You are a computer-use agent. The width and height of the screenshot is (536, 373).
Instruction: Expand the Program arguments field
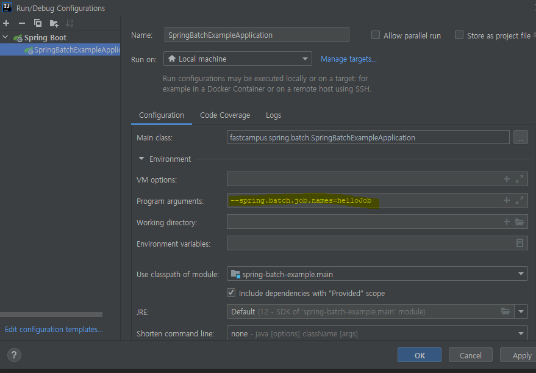point(520,200)
